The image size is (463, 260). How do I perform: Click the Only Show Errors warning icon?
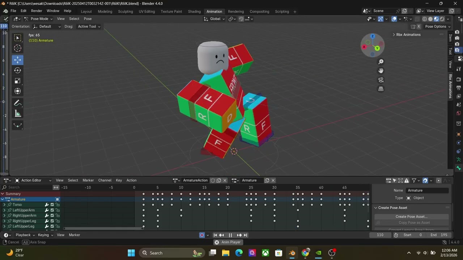(x=407, y=180)
